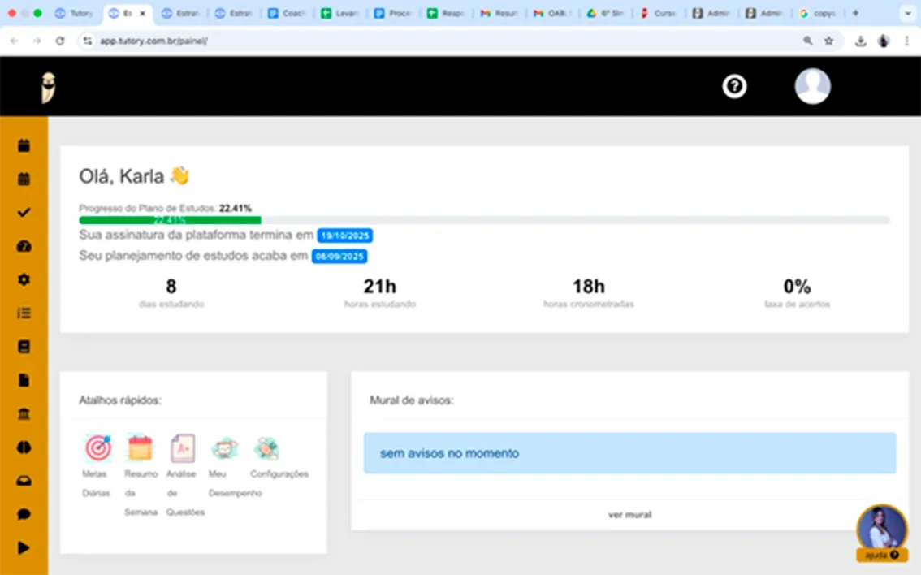Click the study plan progress bar
921x575 pixels.
[484, 220]
